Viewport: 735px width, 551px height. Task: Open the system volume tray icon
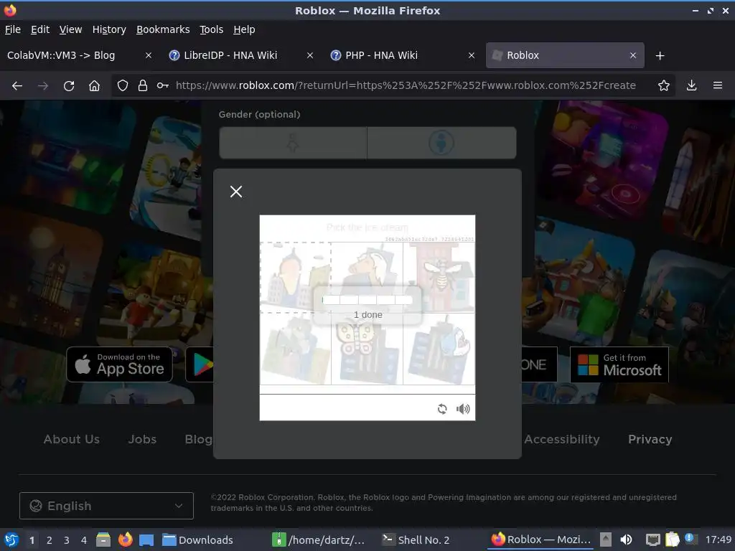tap(626, 540)
